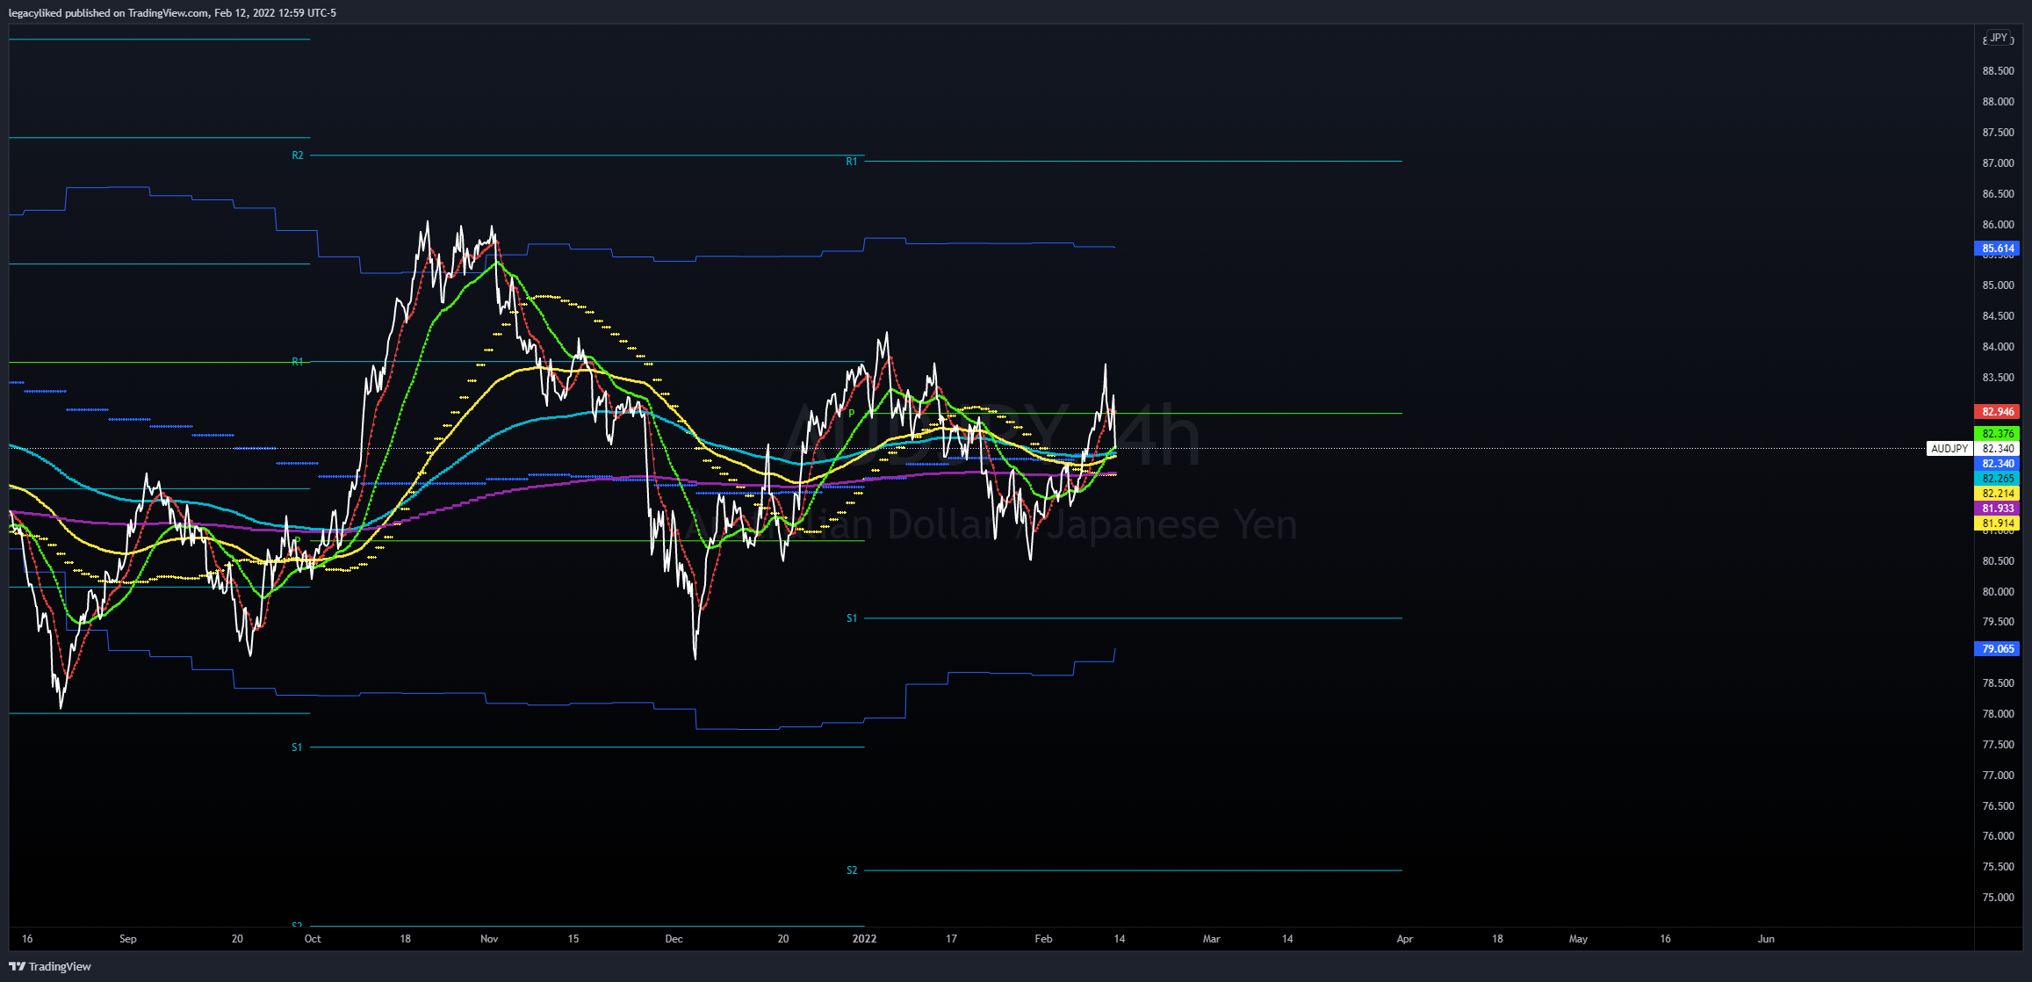
Task: Click the May label on time axis
Action: (x=1578, y=939)
